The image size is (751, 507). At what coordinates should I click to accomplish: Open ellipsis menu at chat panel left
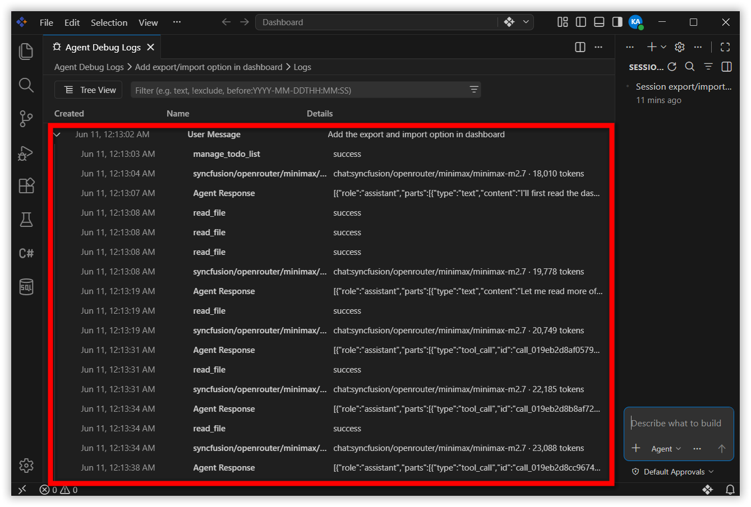[630, 47]
